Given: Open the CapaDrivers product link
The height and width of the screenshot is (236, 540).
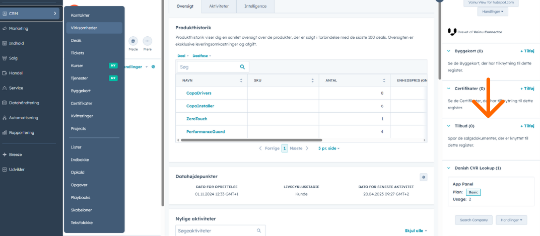Looking at the screenshot, I should coord(198,93).
